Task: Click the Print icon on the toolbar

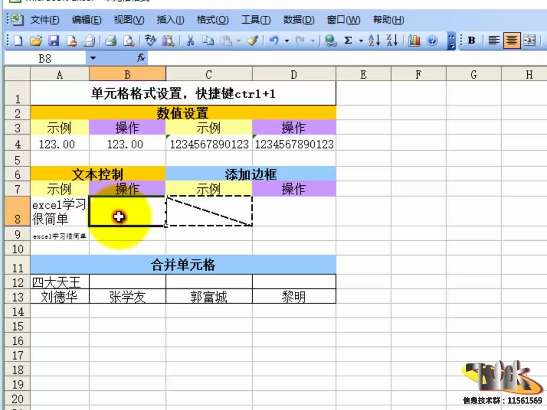Action: point(110,40)
